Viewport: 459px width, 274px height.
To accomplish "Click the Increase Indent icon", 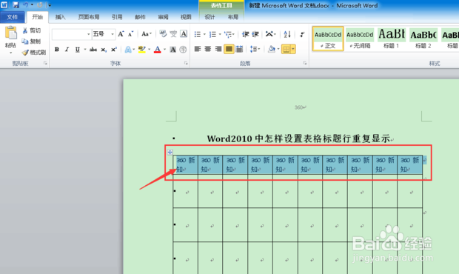I will (255, 34).
